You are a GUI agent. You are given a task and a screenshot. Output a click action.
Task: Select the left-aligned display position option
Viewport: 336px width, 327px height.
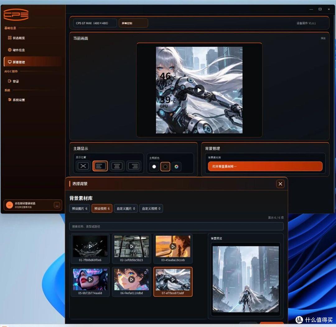[100, 166]
